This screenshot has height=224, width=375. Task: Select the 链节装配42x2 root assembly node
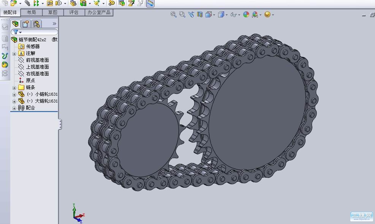pos(33,40)
